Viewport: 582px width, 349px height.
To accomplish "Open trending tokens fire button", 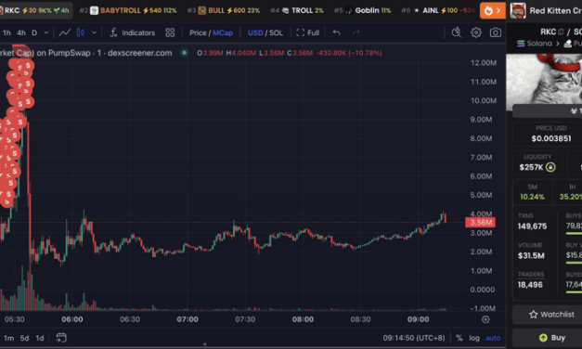I will tap(493, 11).
